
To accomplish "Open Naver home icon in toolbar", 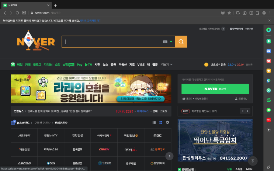I will click(24, 13).
